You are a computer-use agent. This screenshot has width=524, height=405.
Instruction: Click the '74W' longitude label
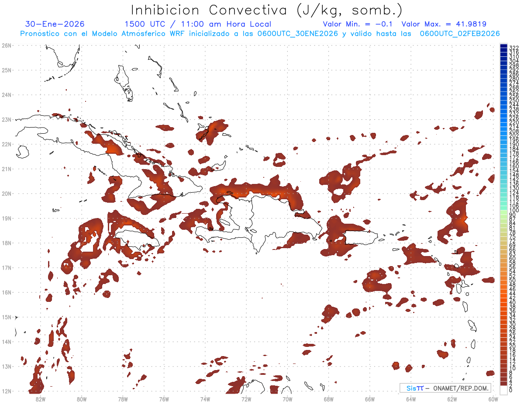click(205, 399)
